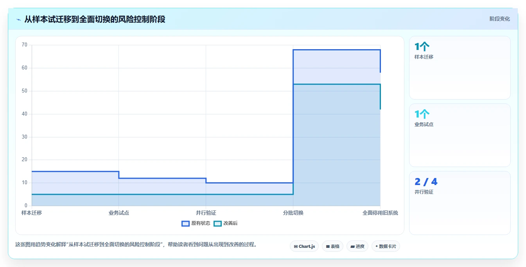Click the chart title 从样本试迁移到全面切换的风险控制阶段
Image resolution: width=526 pixels, height=267 pixels.
(x=95, y=19)
